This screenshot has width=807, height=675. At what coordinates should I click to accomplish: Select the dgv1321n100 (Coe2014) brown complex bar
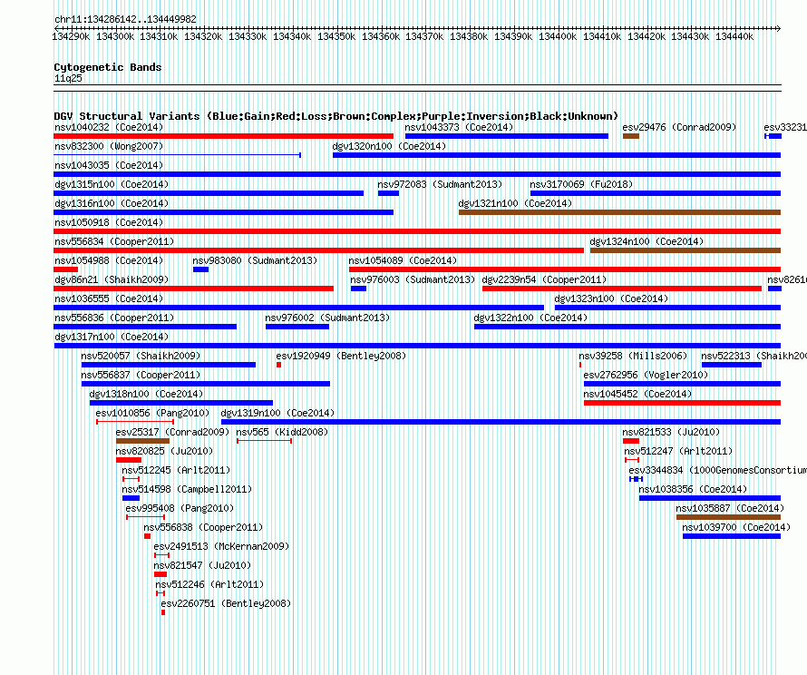pyautogui.click(x=619, y=212)
